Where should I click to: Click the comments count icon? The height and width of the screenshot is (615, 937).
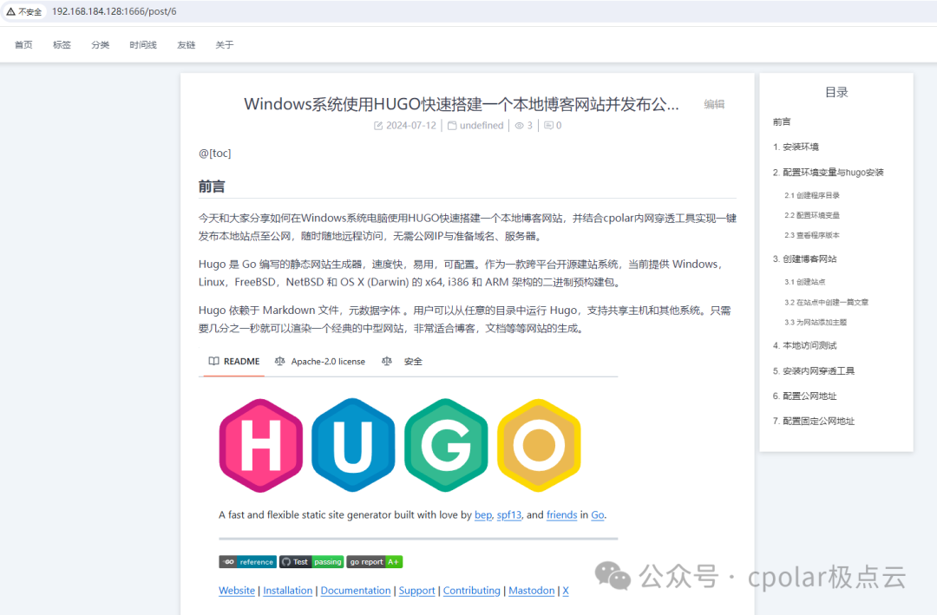[548, 126]
